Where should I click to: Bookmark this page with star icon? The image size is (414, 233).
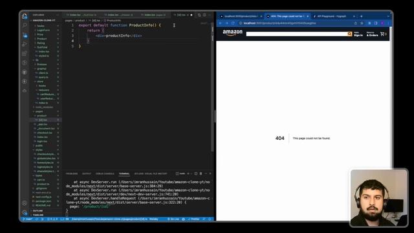pyautogui.click(x=362, y=23)
